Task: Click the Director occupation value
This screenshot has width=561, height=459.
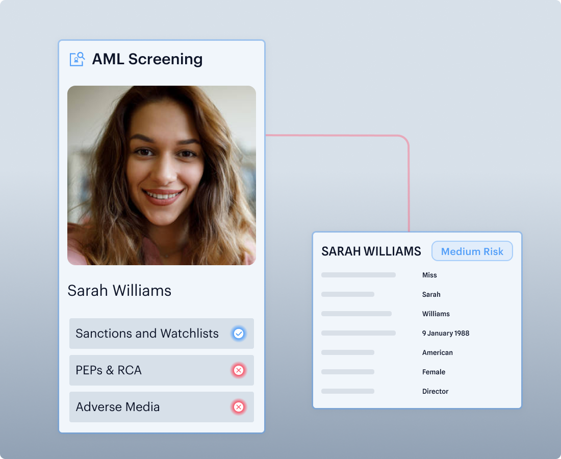Action: click(436, 391)
